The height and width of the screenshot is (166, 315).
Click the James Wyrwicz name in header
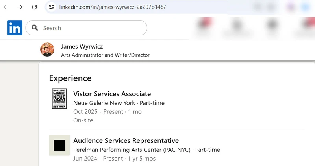[82, 46]
